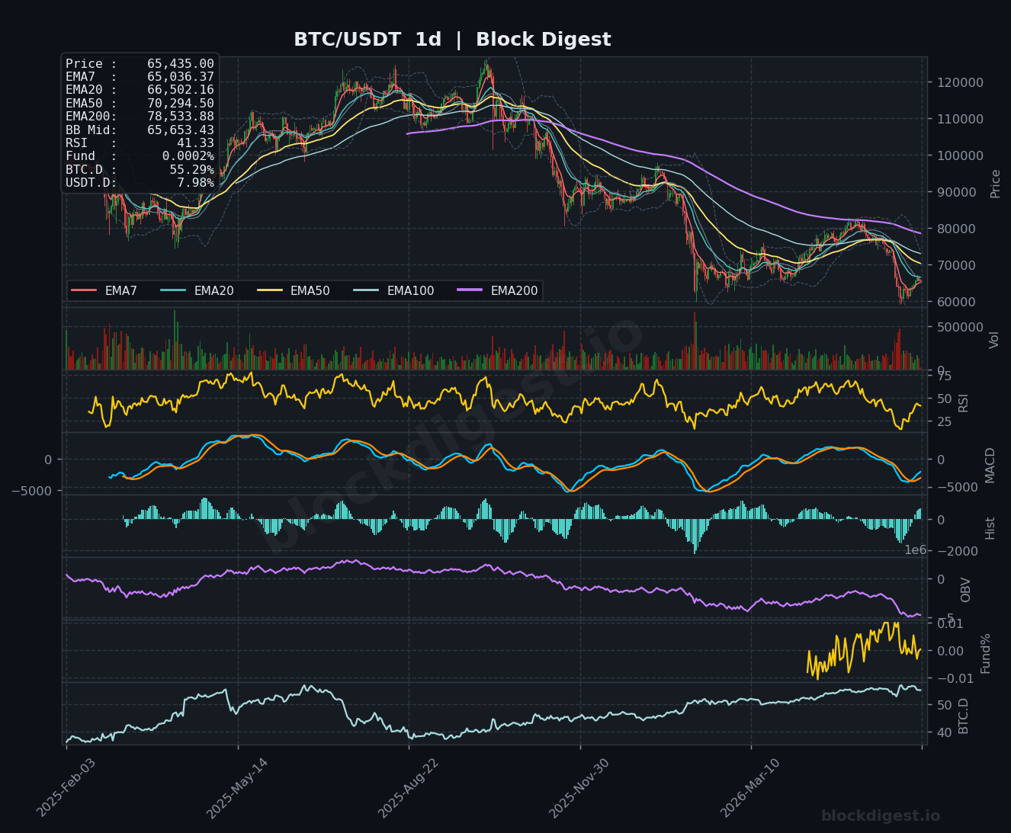Click the 90000 price axis tick

coord(958,192)
